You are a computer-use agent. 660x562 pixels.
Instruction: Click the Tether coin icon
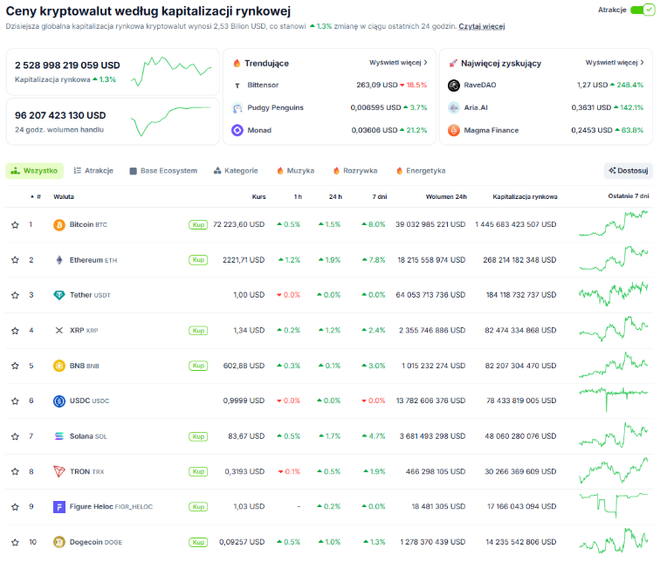tap(59, 295)
